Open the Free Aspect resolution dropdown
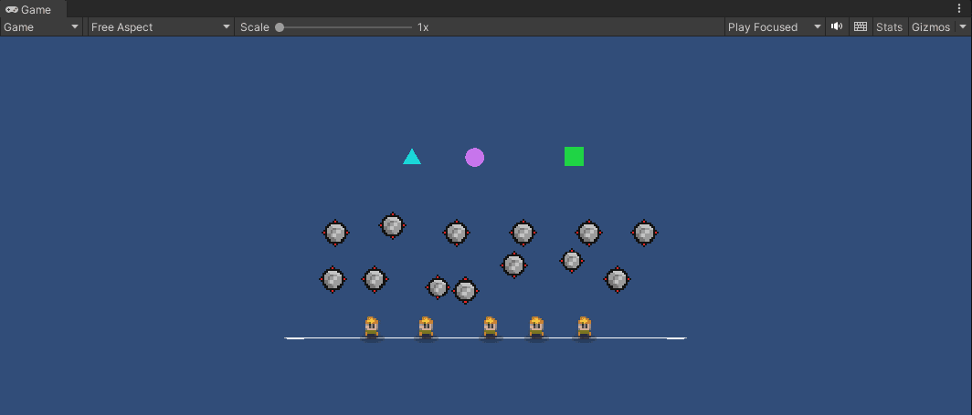The height and width of the screenshot is (415, 972). tap(161, 27)
